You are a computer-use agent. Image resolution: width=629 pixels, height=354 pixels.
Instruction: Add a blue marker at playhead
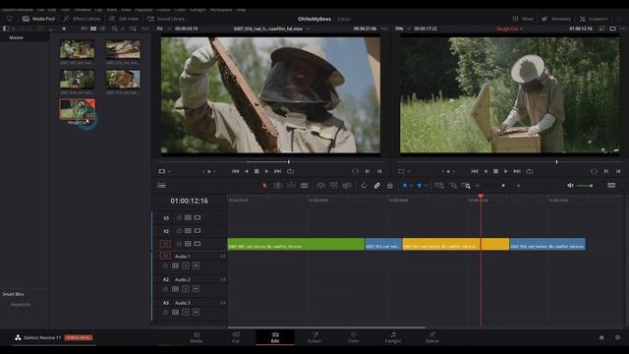point(420,186)
